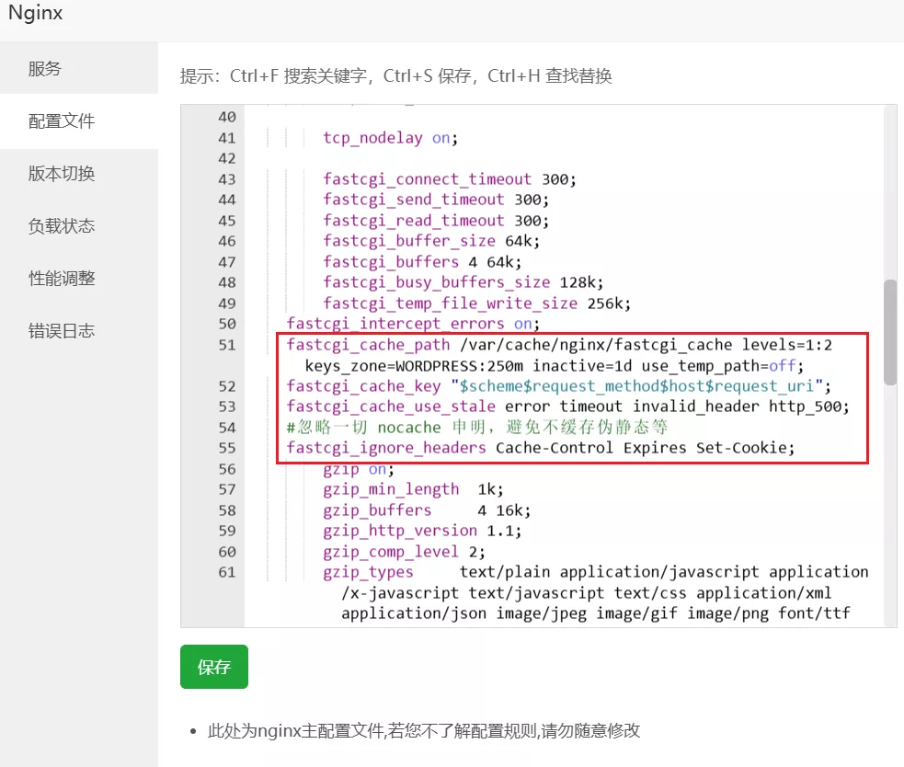
Task: Click the green 保存 button
Action: [214, 667]
